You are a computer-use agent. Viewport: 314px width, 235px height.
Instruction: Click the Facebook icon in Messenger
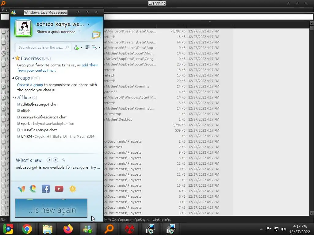tap(46, 189)
